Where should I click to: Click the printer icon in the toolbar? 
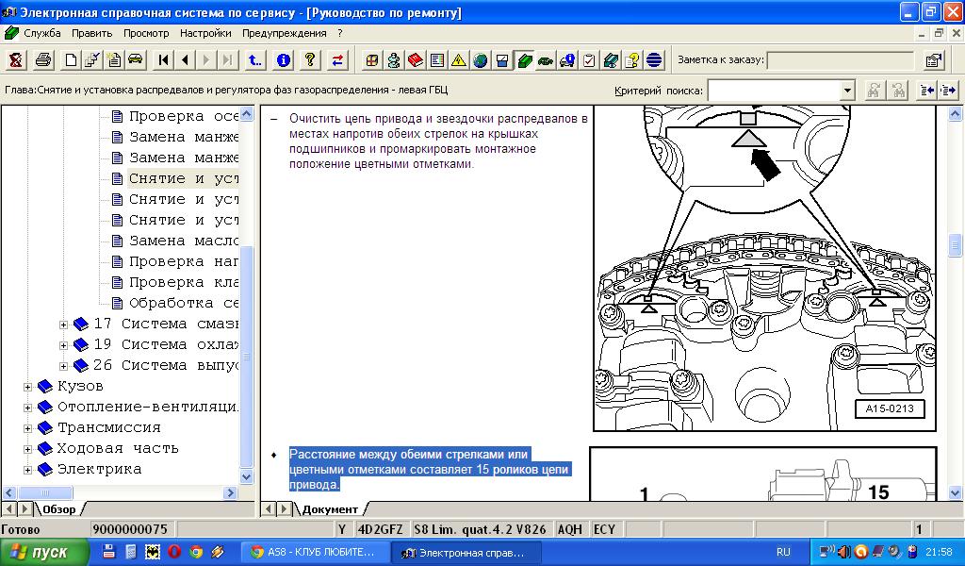[x=43, y=60]
